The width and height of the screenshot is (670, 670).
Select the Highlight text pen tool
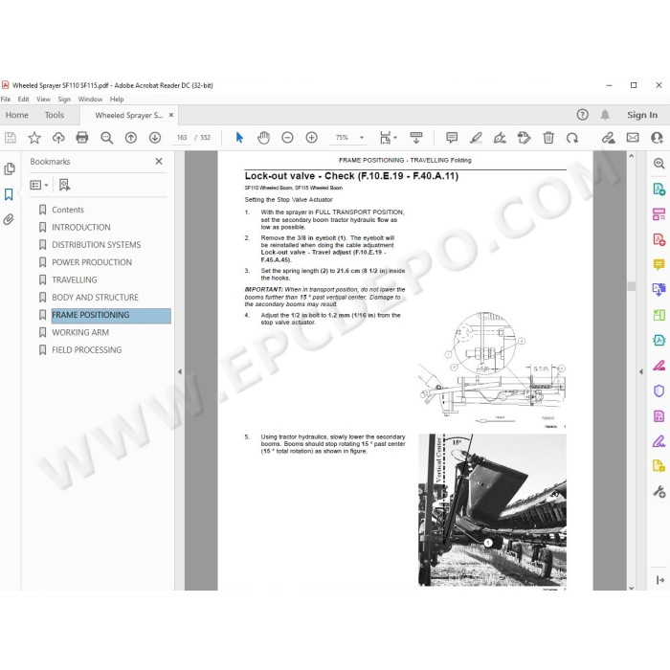pyautogui.click(x=476, y=138)
